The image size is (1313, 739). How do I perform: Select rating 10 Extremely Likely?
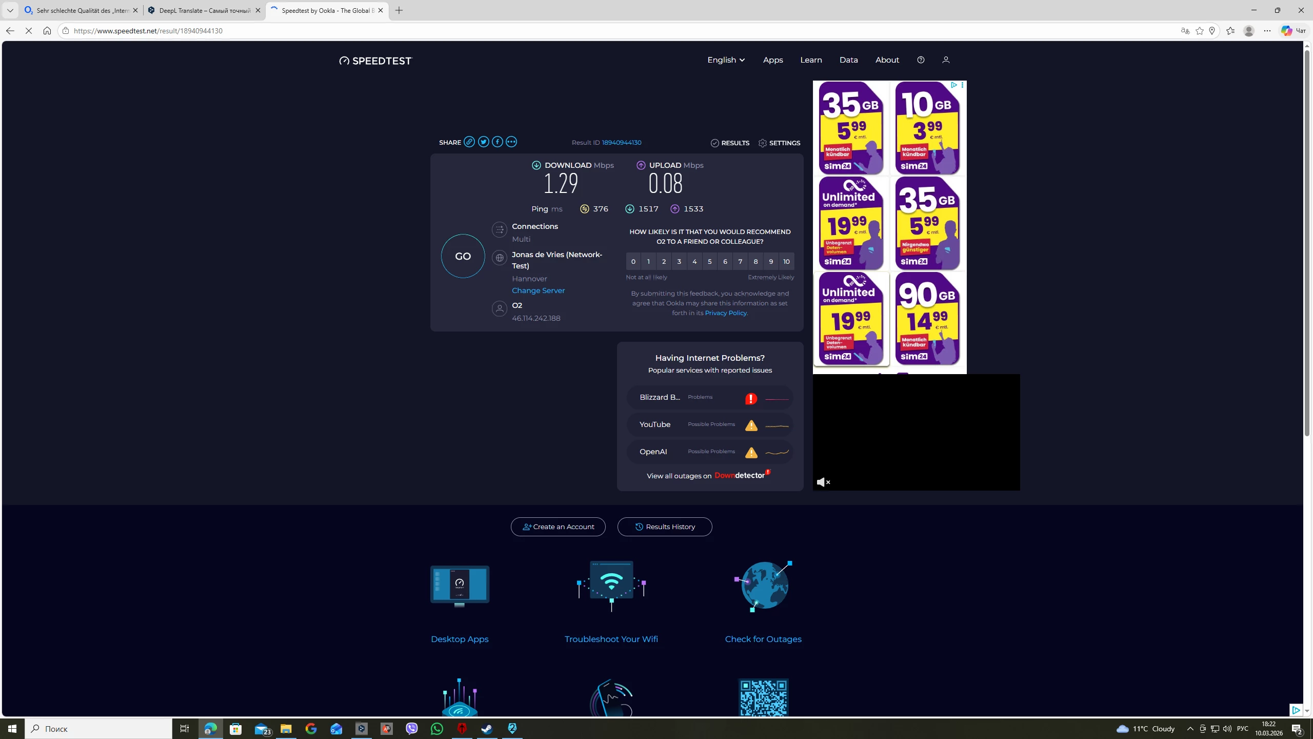coord(786,262)
